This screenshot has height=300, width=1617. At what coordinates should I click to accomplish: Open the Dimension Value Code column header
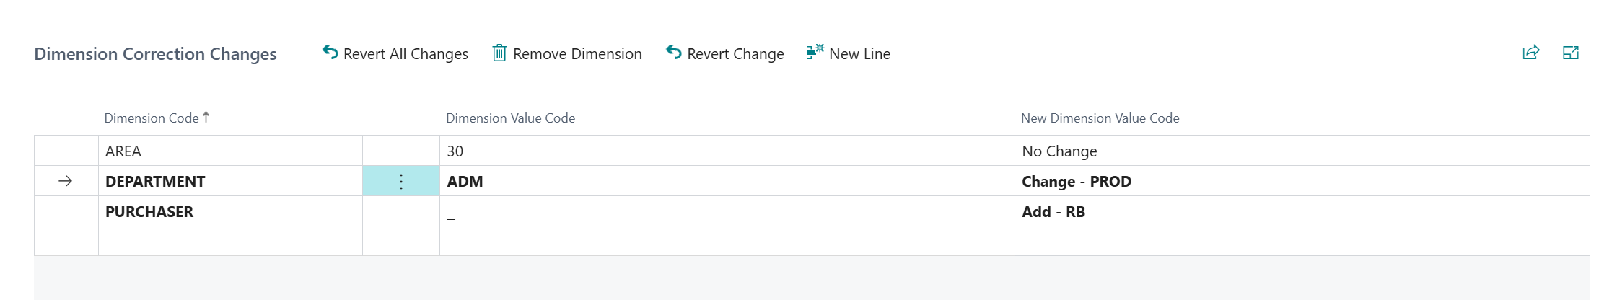pos(510,118)
